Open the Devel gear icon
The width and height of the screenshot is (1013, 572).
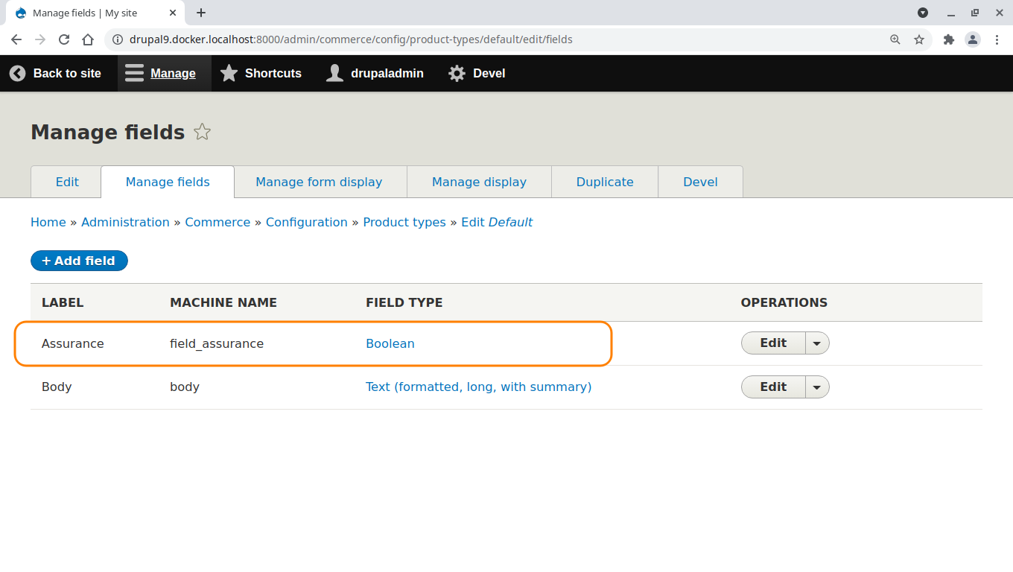pyautogui.click(x=457, y=73)
